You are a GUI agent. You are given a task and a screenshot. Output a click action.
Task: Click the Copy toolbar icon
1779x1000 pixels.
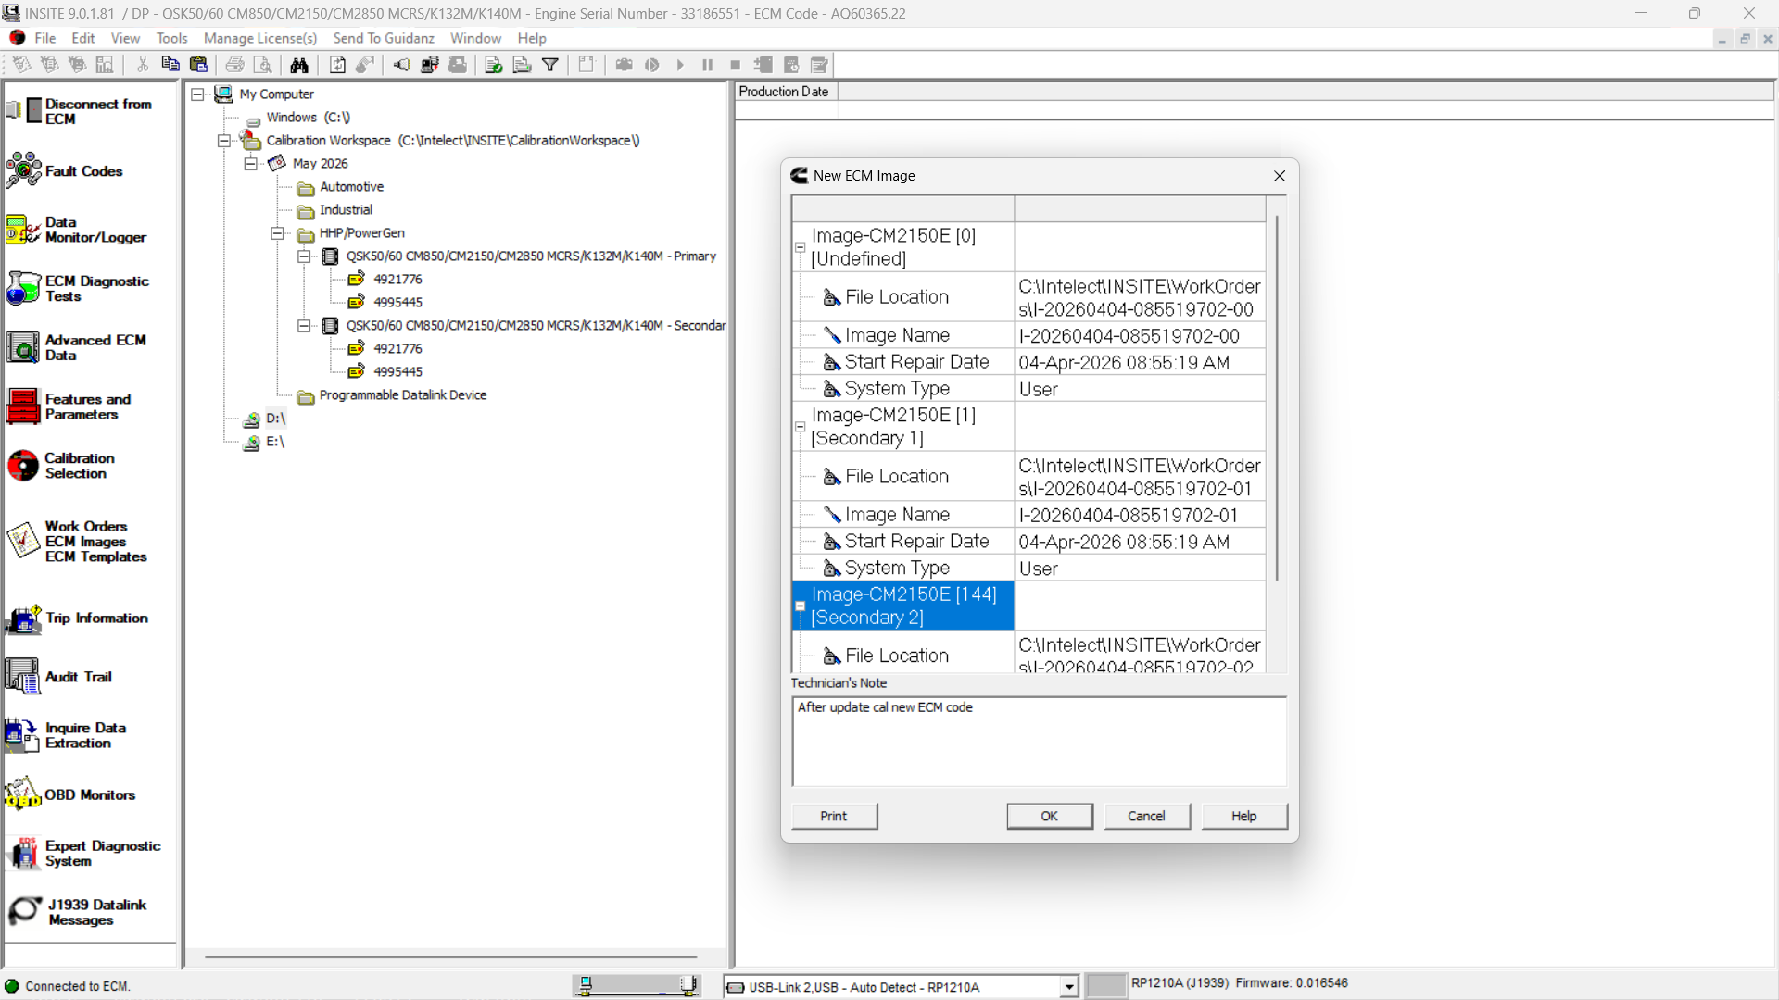point(170,65)
